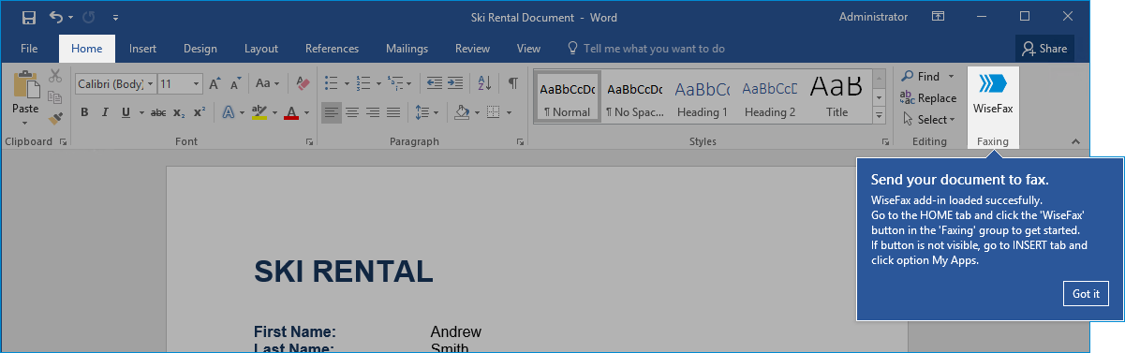This screenshot has width=1125, height=353.
Task: Justify the paragraph text
Action: (x=393, y=113)
